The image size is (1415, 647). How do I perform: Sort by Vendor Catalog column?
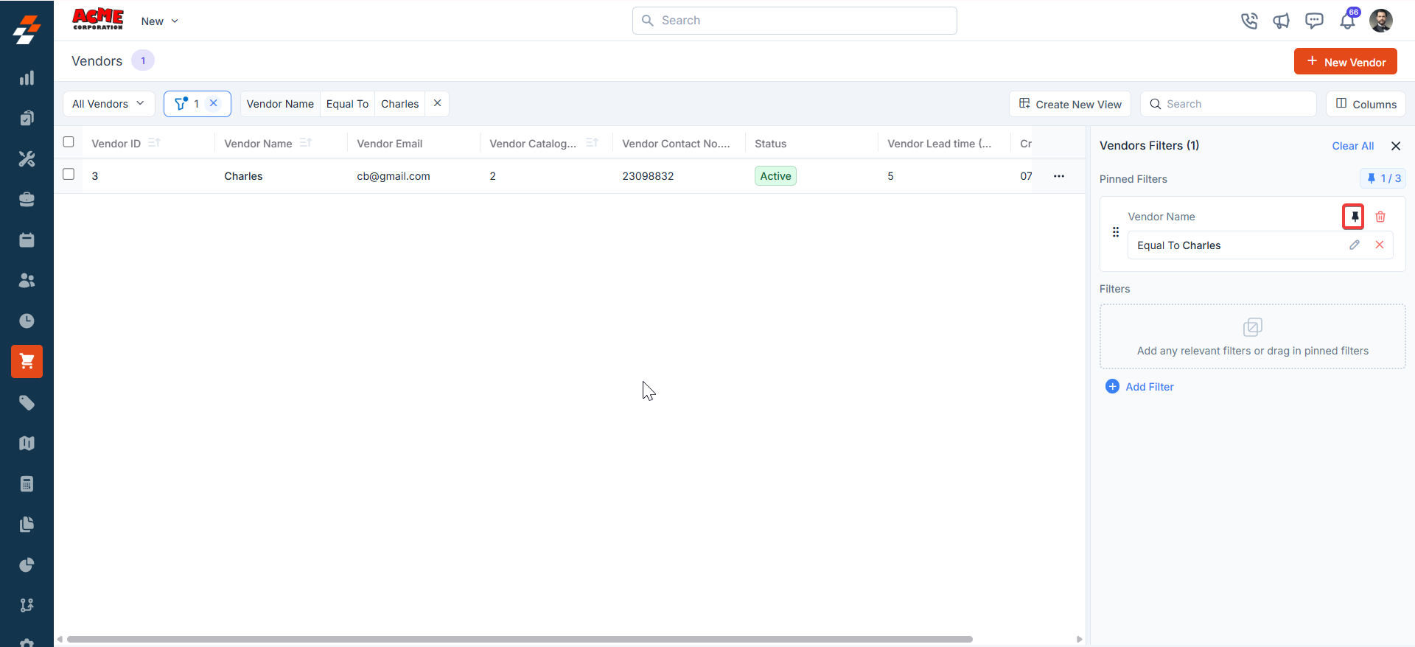(592, 143)
